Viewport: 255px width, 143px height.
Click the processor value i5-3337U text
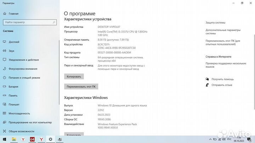(123, 33)
